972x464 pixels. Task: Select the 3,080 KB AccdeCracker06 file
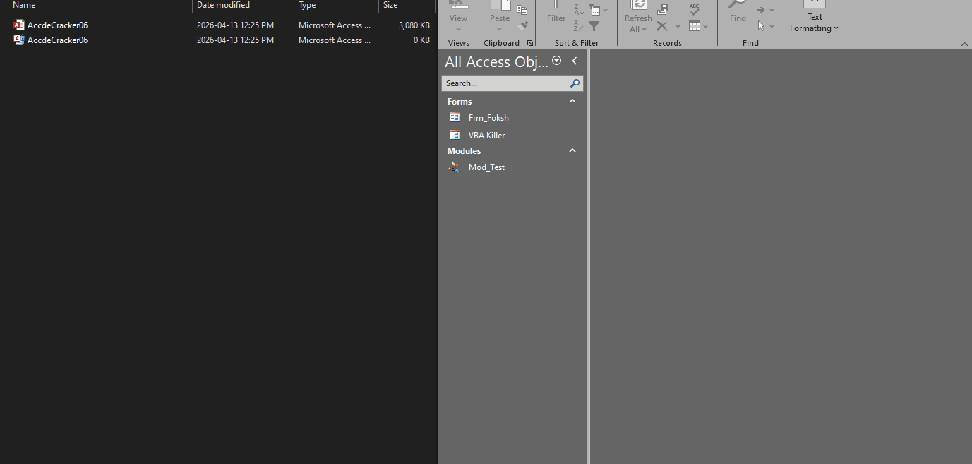58,25
